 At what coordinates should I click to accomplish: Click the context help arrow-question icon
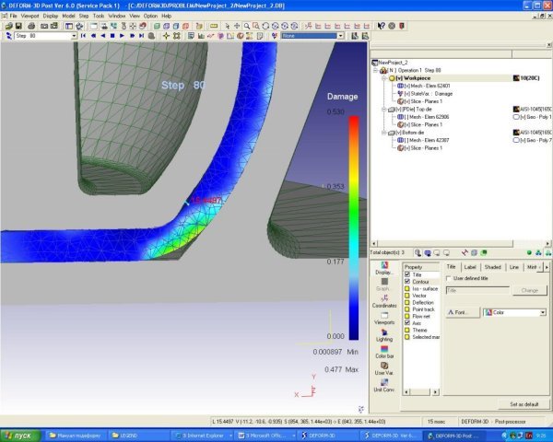click(382, 26)
